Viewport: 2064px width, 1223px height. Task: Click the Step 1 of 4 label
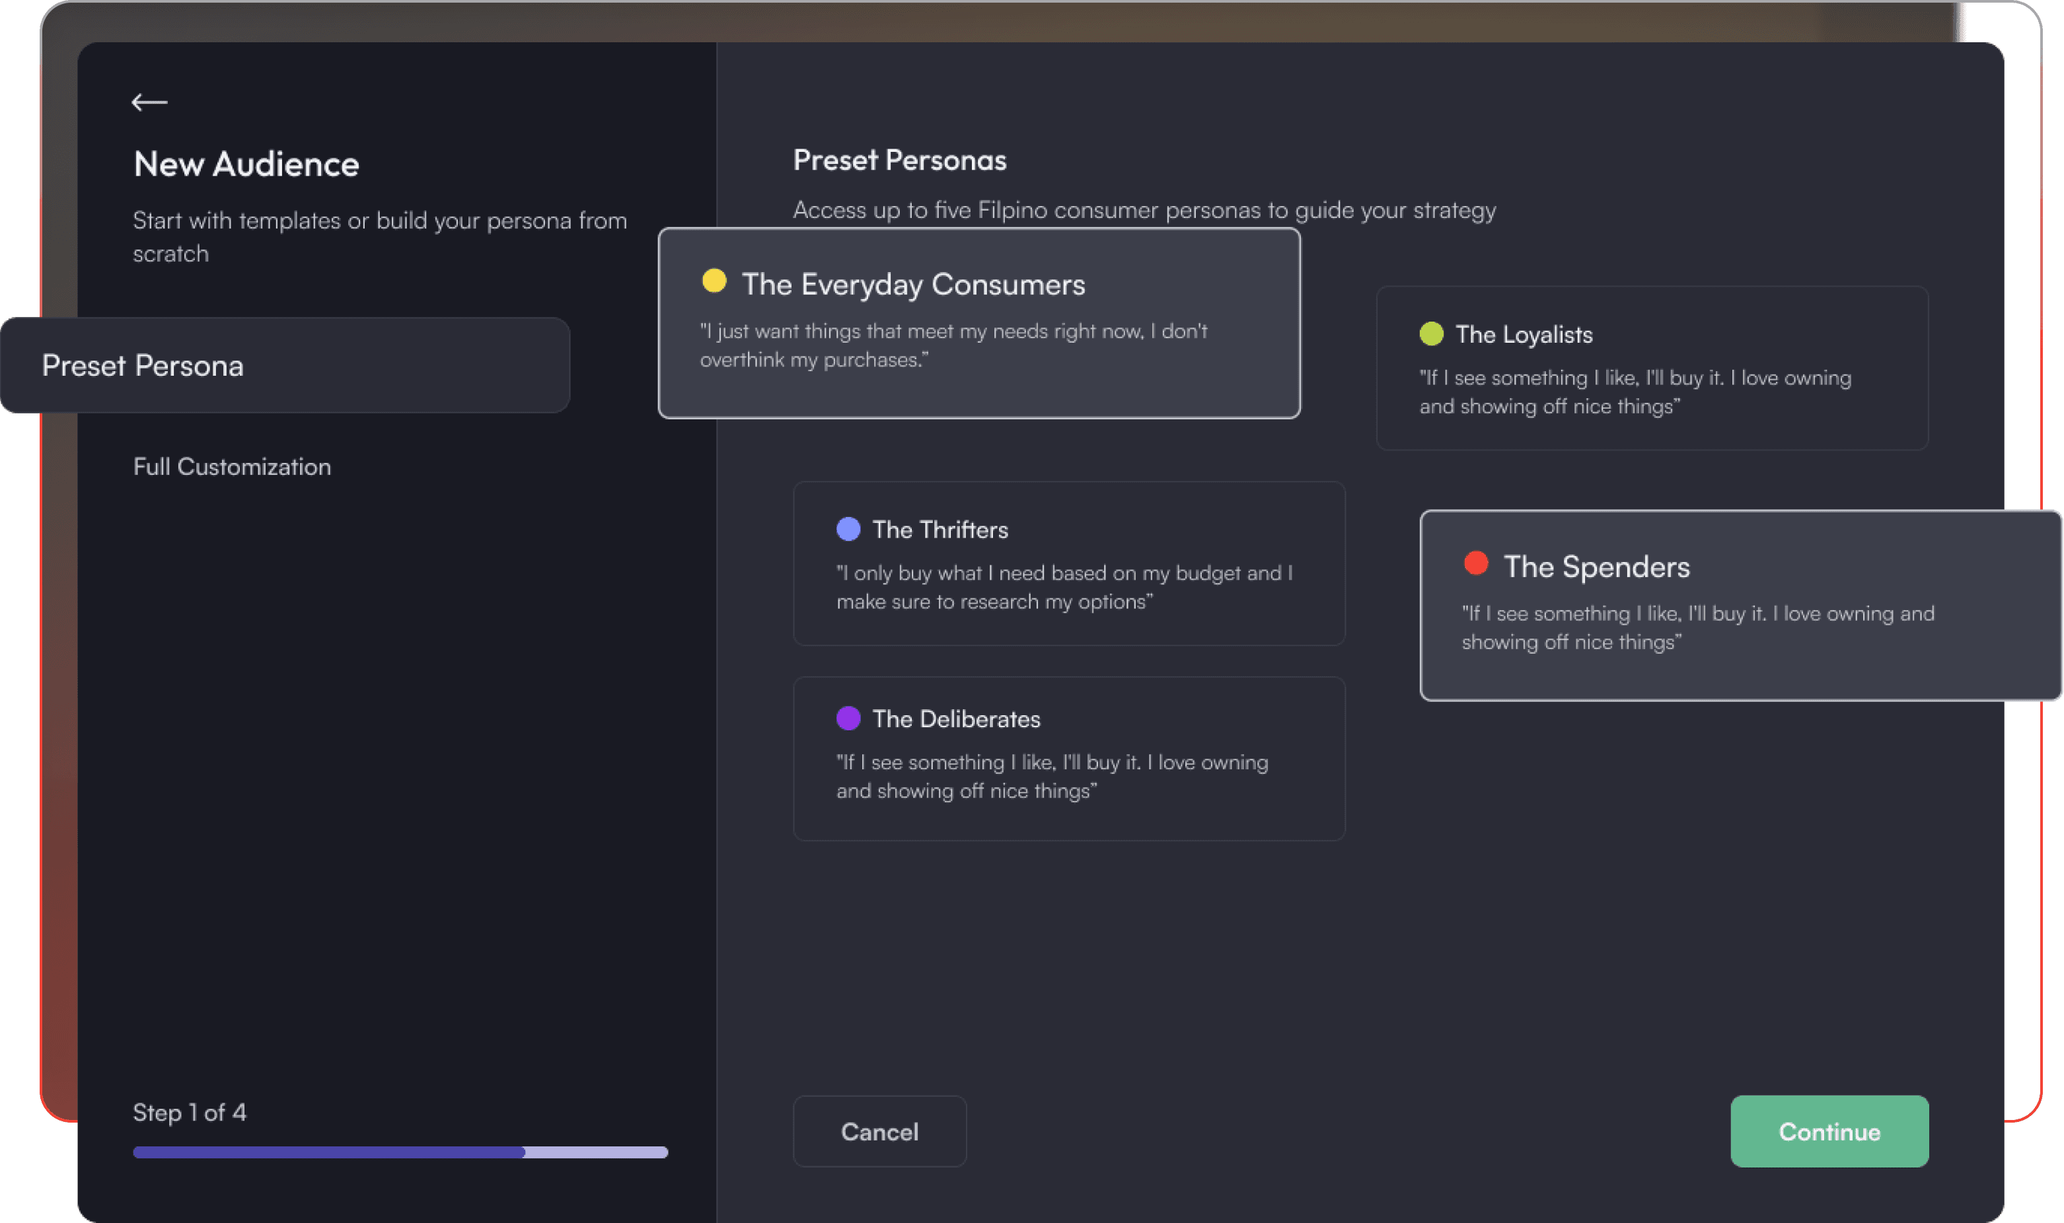[190, 1113]
